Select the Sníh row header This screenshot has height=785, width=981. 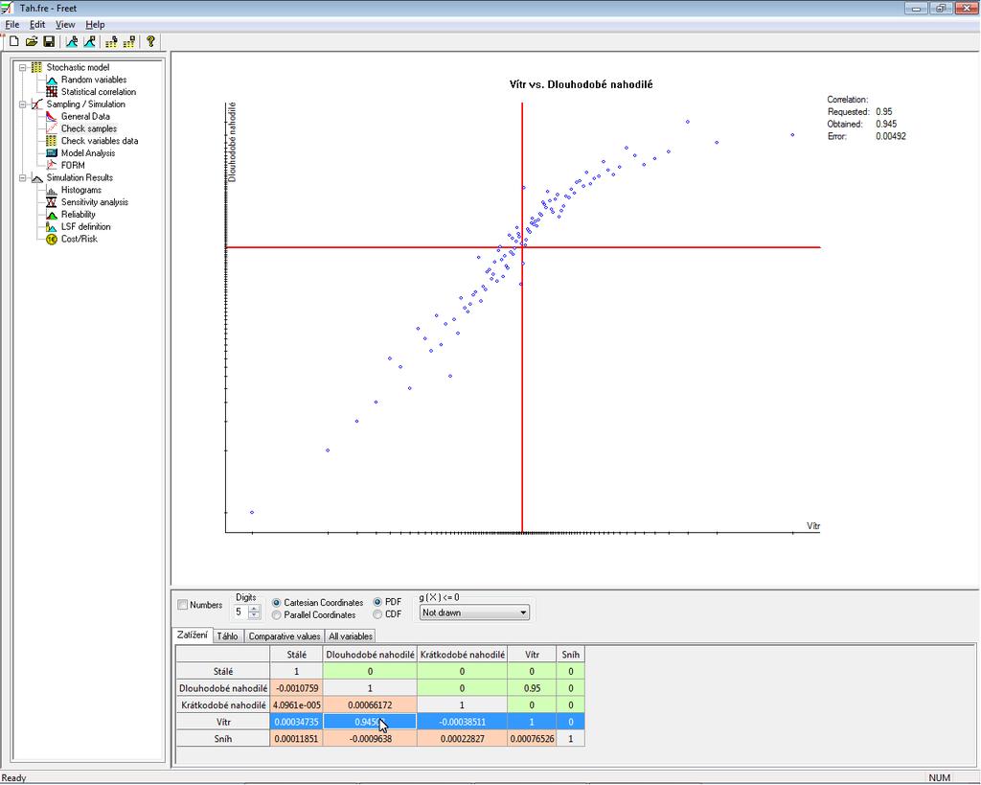222,739
